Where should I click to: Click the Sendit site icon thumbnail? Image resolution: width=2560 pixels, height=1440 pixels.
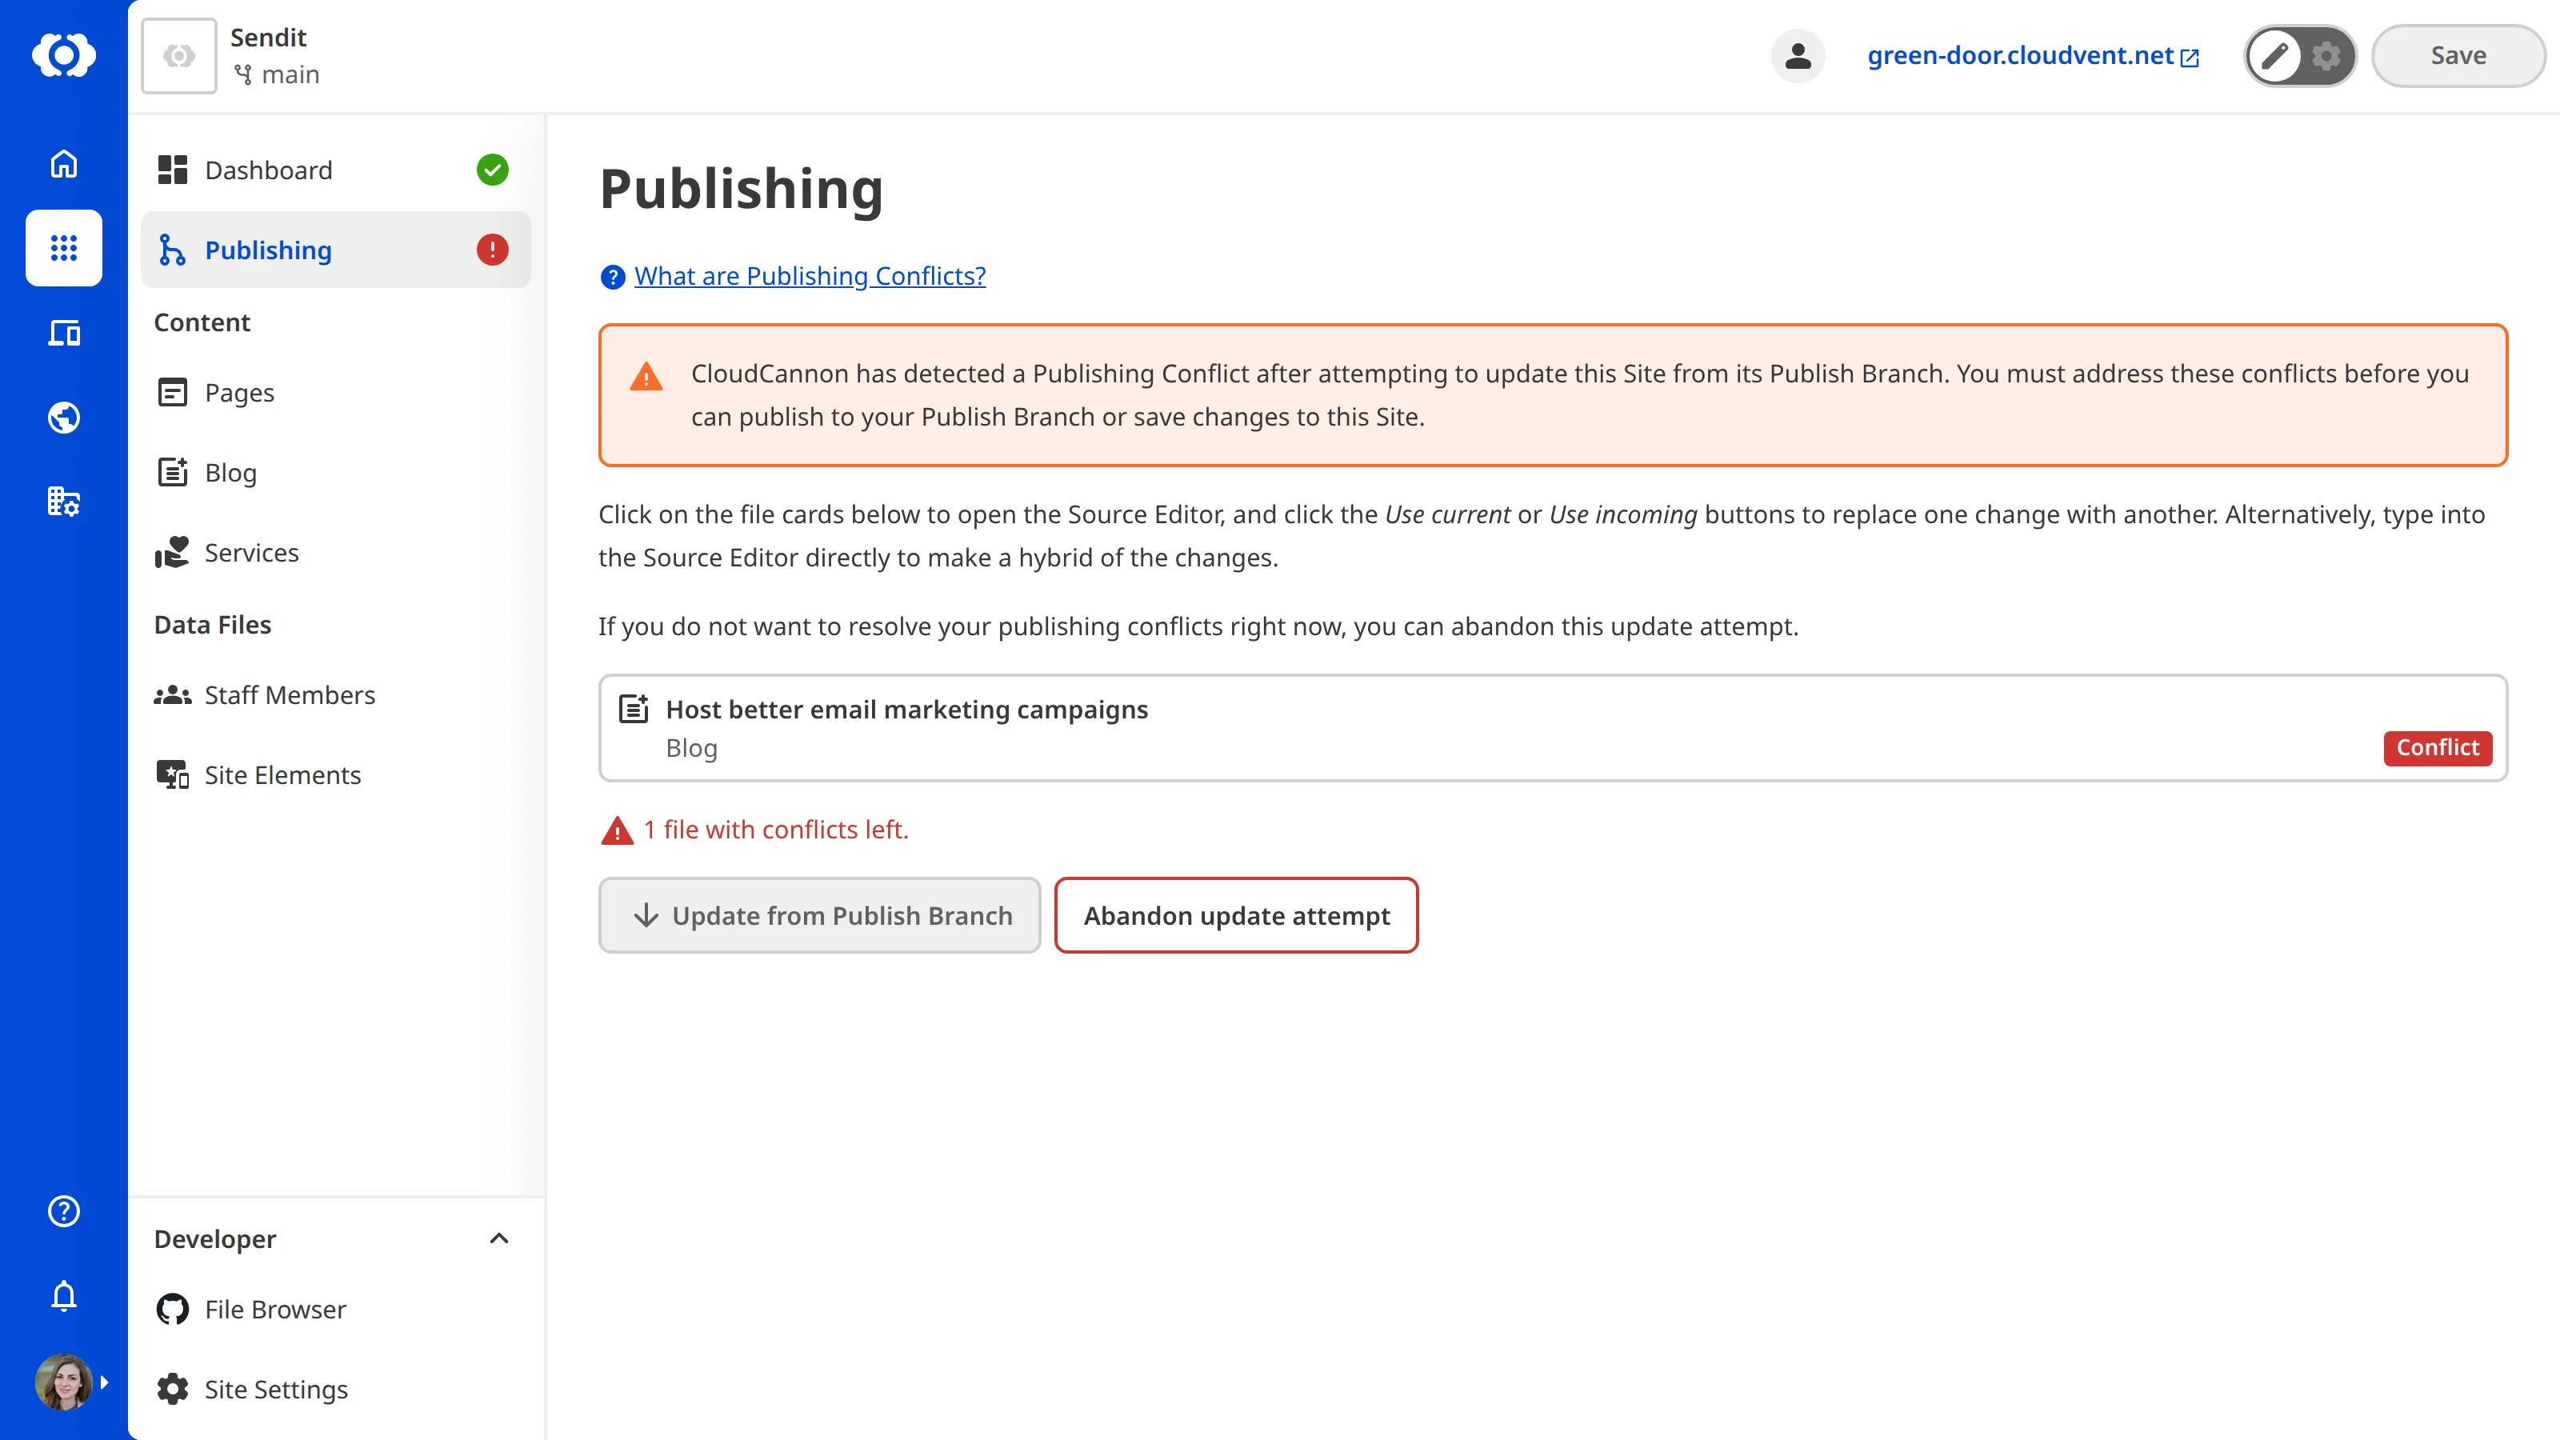point(179,56)
